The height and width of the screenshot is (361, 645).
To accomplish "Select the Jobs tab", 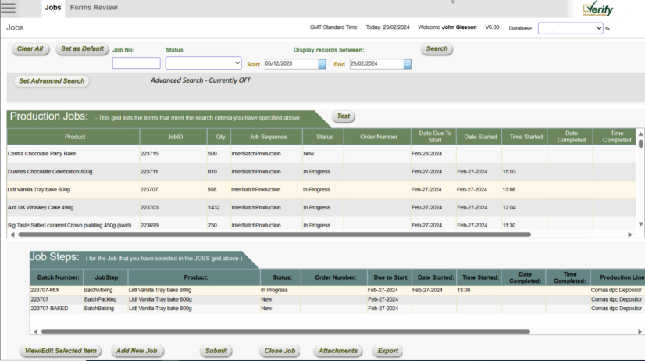I will 53,8.
